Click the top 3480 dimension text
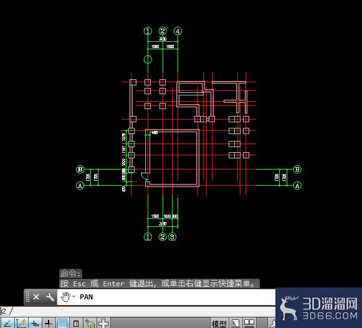 163,39
